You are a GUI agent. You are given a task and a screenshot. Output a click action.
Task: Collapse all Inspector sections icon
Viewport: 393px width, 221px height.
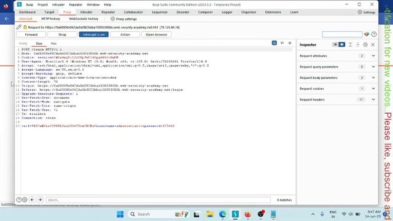tap(357, 45)
